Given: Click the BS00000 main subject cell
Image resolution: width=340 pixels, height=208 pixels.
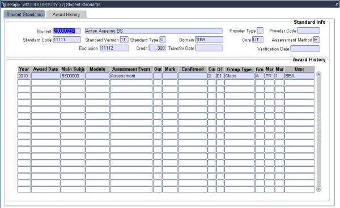Looking at the screenshot, I should (x=73, y=76).
